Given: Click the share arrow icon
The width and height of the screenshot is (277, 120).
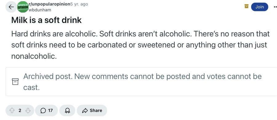Looking at the screenshot, I should (85, 111).
